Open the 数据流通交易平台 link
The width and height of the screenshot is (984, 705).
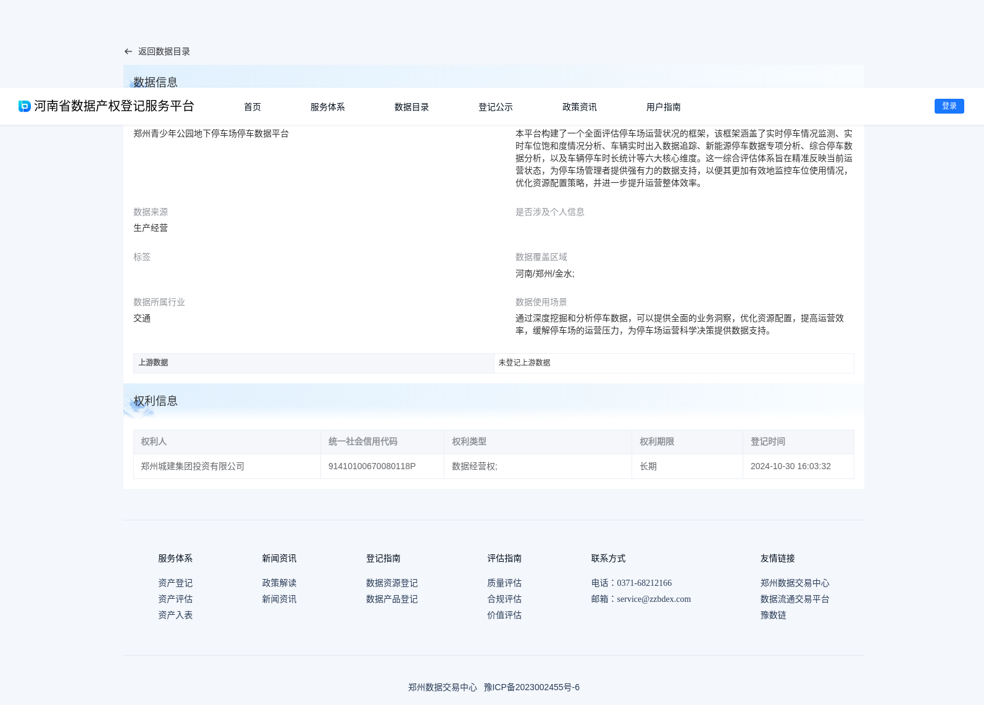tap(795, 599)
